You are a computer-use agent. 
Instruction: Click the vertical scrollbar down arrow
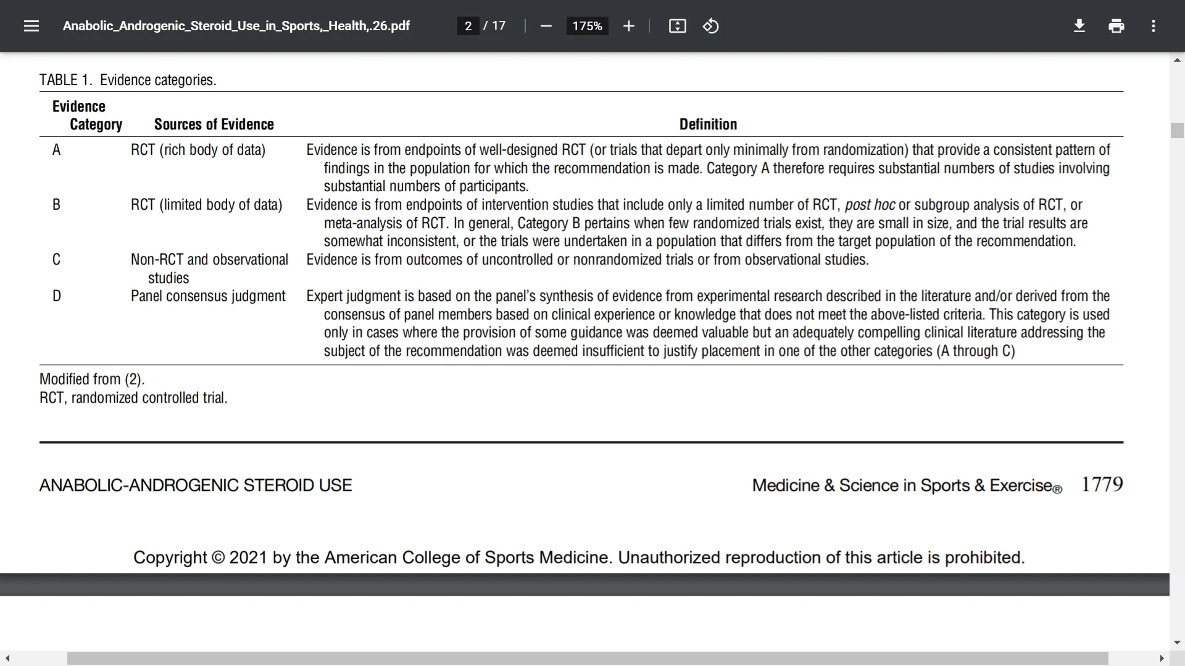tap(1177, 642)
